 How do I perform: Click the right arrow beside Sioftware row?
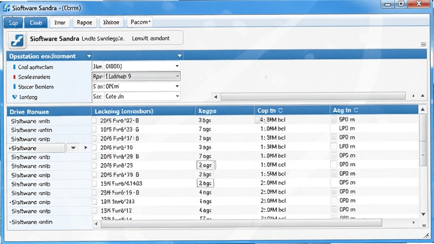tap(86, 147)
